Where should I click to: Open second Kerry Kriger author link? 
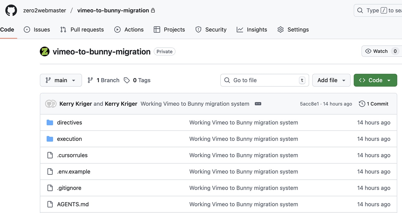click(x=121, y=104)
